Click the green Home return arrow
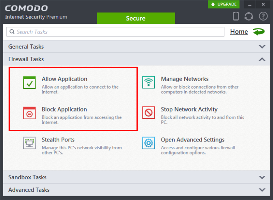The image size is (273, 200). (x=259, y=32)
